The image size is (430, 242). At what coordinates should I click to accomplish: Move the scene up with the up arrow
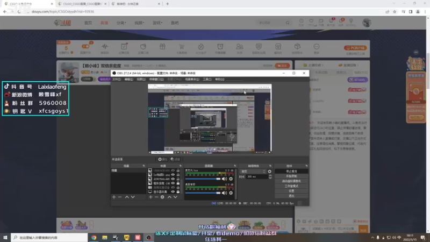click(127, 197)
